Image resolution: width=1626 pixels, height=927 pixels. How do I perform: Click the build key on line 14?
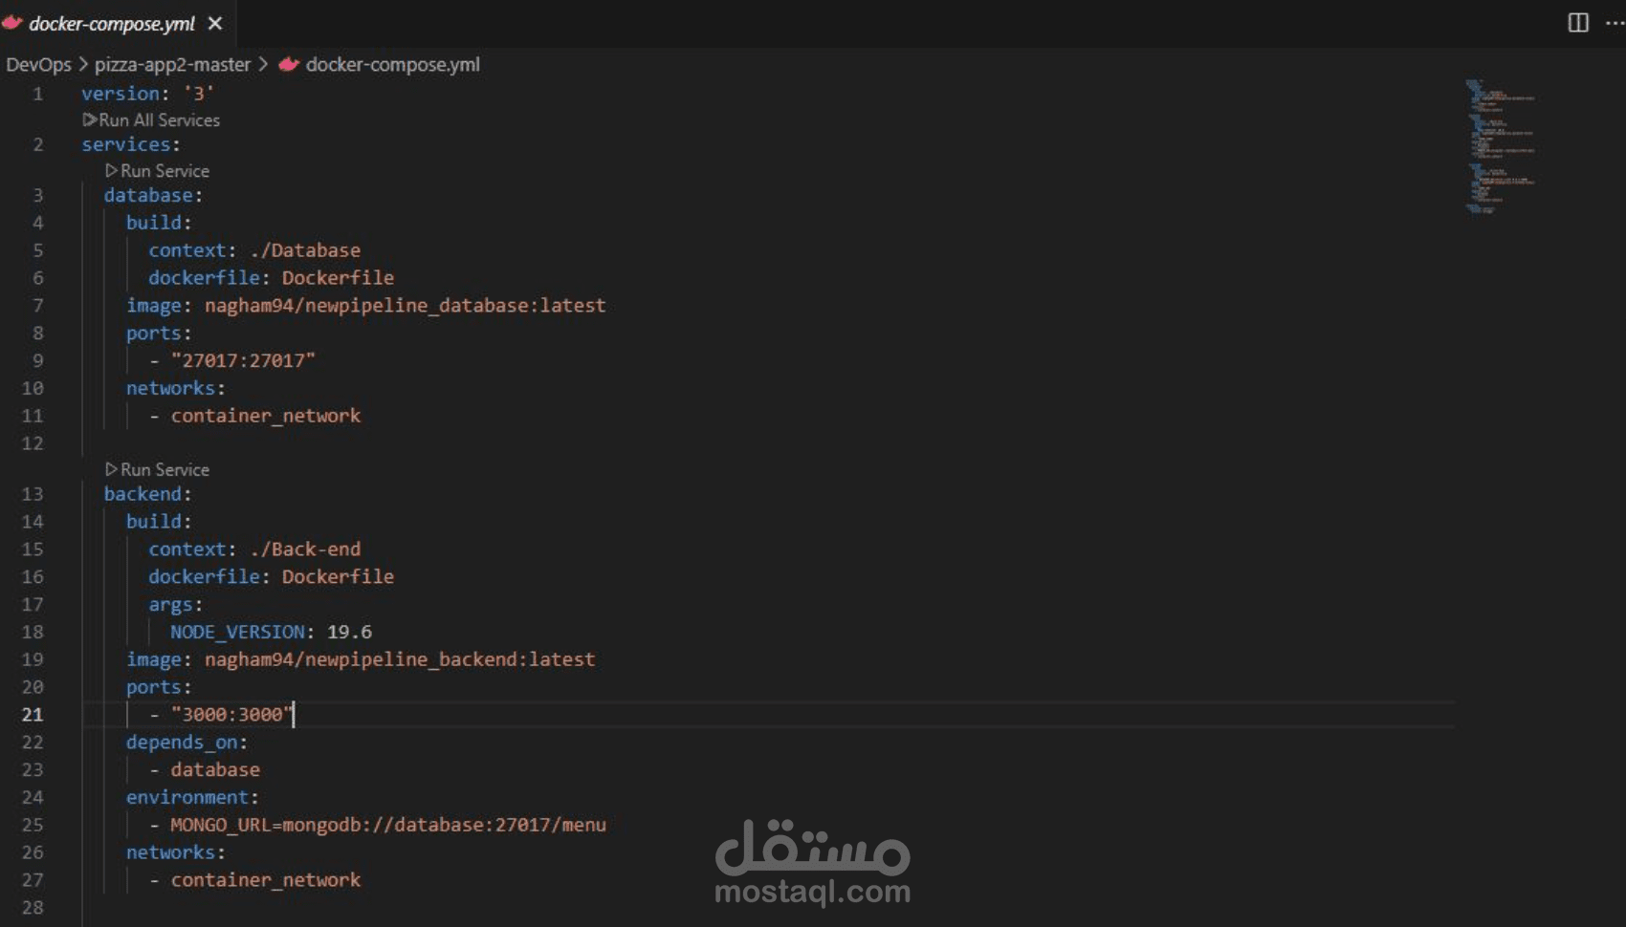(x=154, y=522)
